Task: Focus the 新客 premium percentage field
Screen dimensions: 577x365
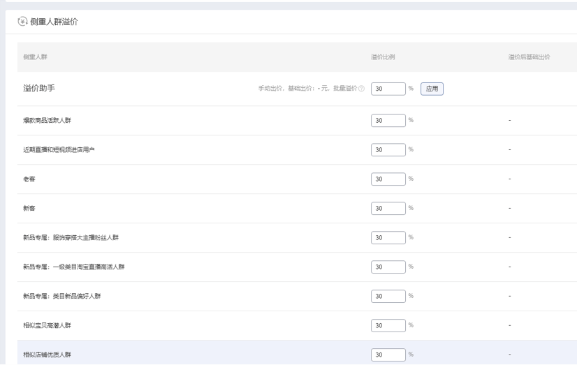Action: click(x=388, y=209)
